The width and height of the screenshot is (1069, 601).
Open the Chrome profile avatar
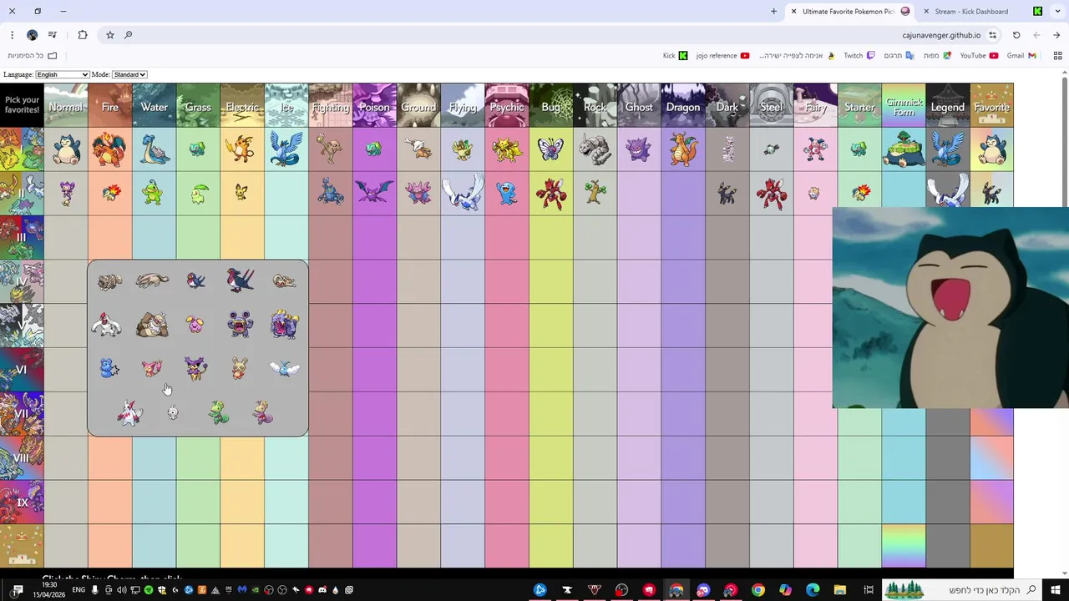(x=32, y=35)
